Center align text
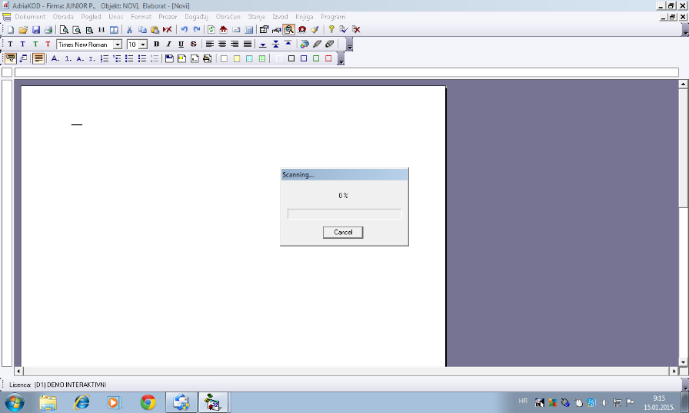The width and height of the screenshot is (689, 413). click(x=222, y=45)
